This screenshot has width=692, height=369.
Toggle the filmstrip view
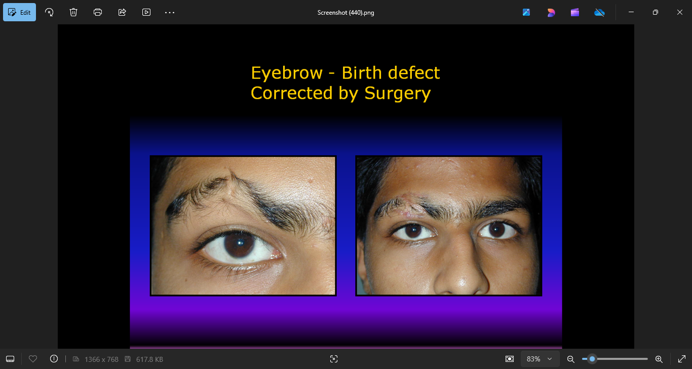pos(10,359)
